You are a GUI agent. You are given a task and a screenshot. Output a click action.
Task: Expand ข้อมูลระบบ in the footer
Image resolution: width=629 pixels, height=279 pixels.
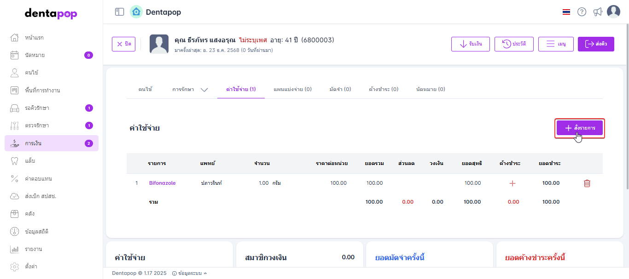pyautogui.click(x=189, y=273)
